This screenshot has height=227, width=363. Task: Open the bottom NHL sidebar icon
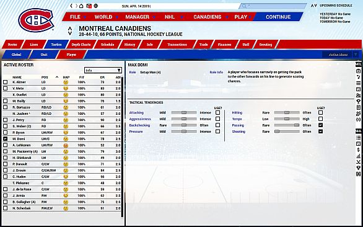tap(359, 174)
